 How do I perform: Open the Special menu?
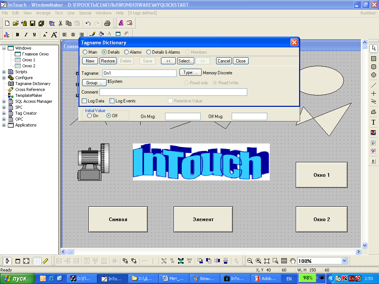85,13
